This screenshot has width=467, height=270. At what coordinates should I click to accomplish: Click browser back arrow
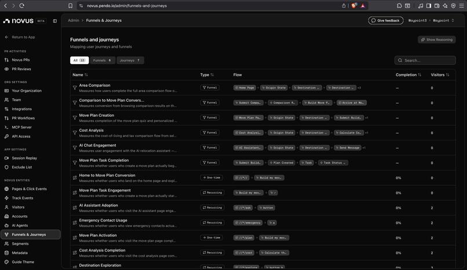tap(5, 6)
